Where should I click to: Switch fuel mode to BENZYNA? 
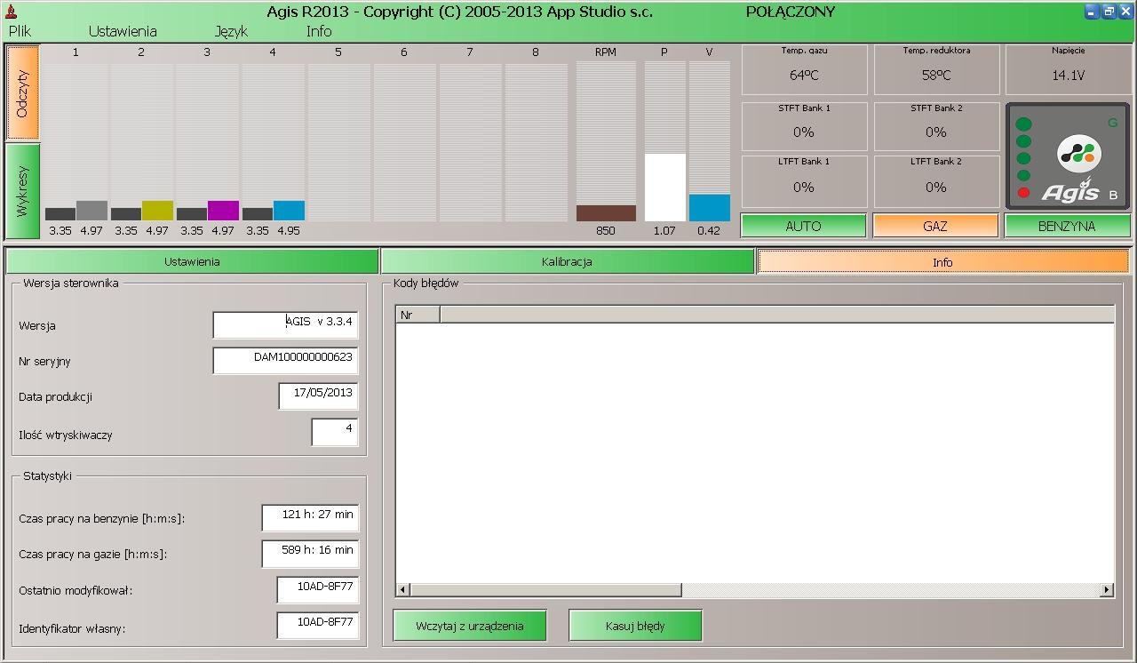tap(1067, 226)
